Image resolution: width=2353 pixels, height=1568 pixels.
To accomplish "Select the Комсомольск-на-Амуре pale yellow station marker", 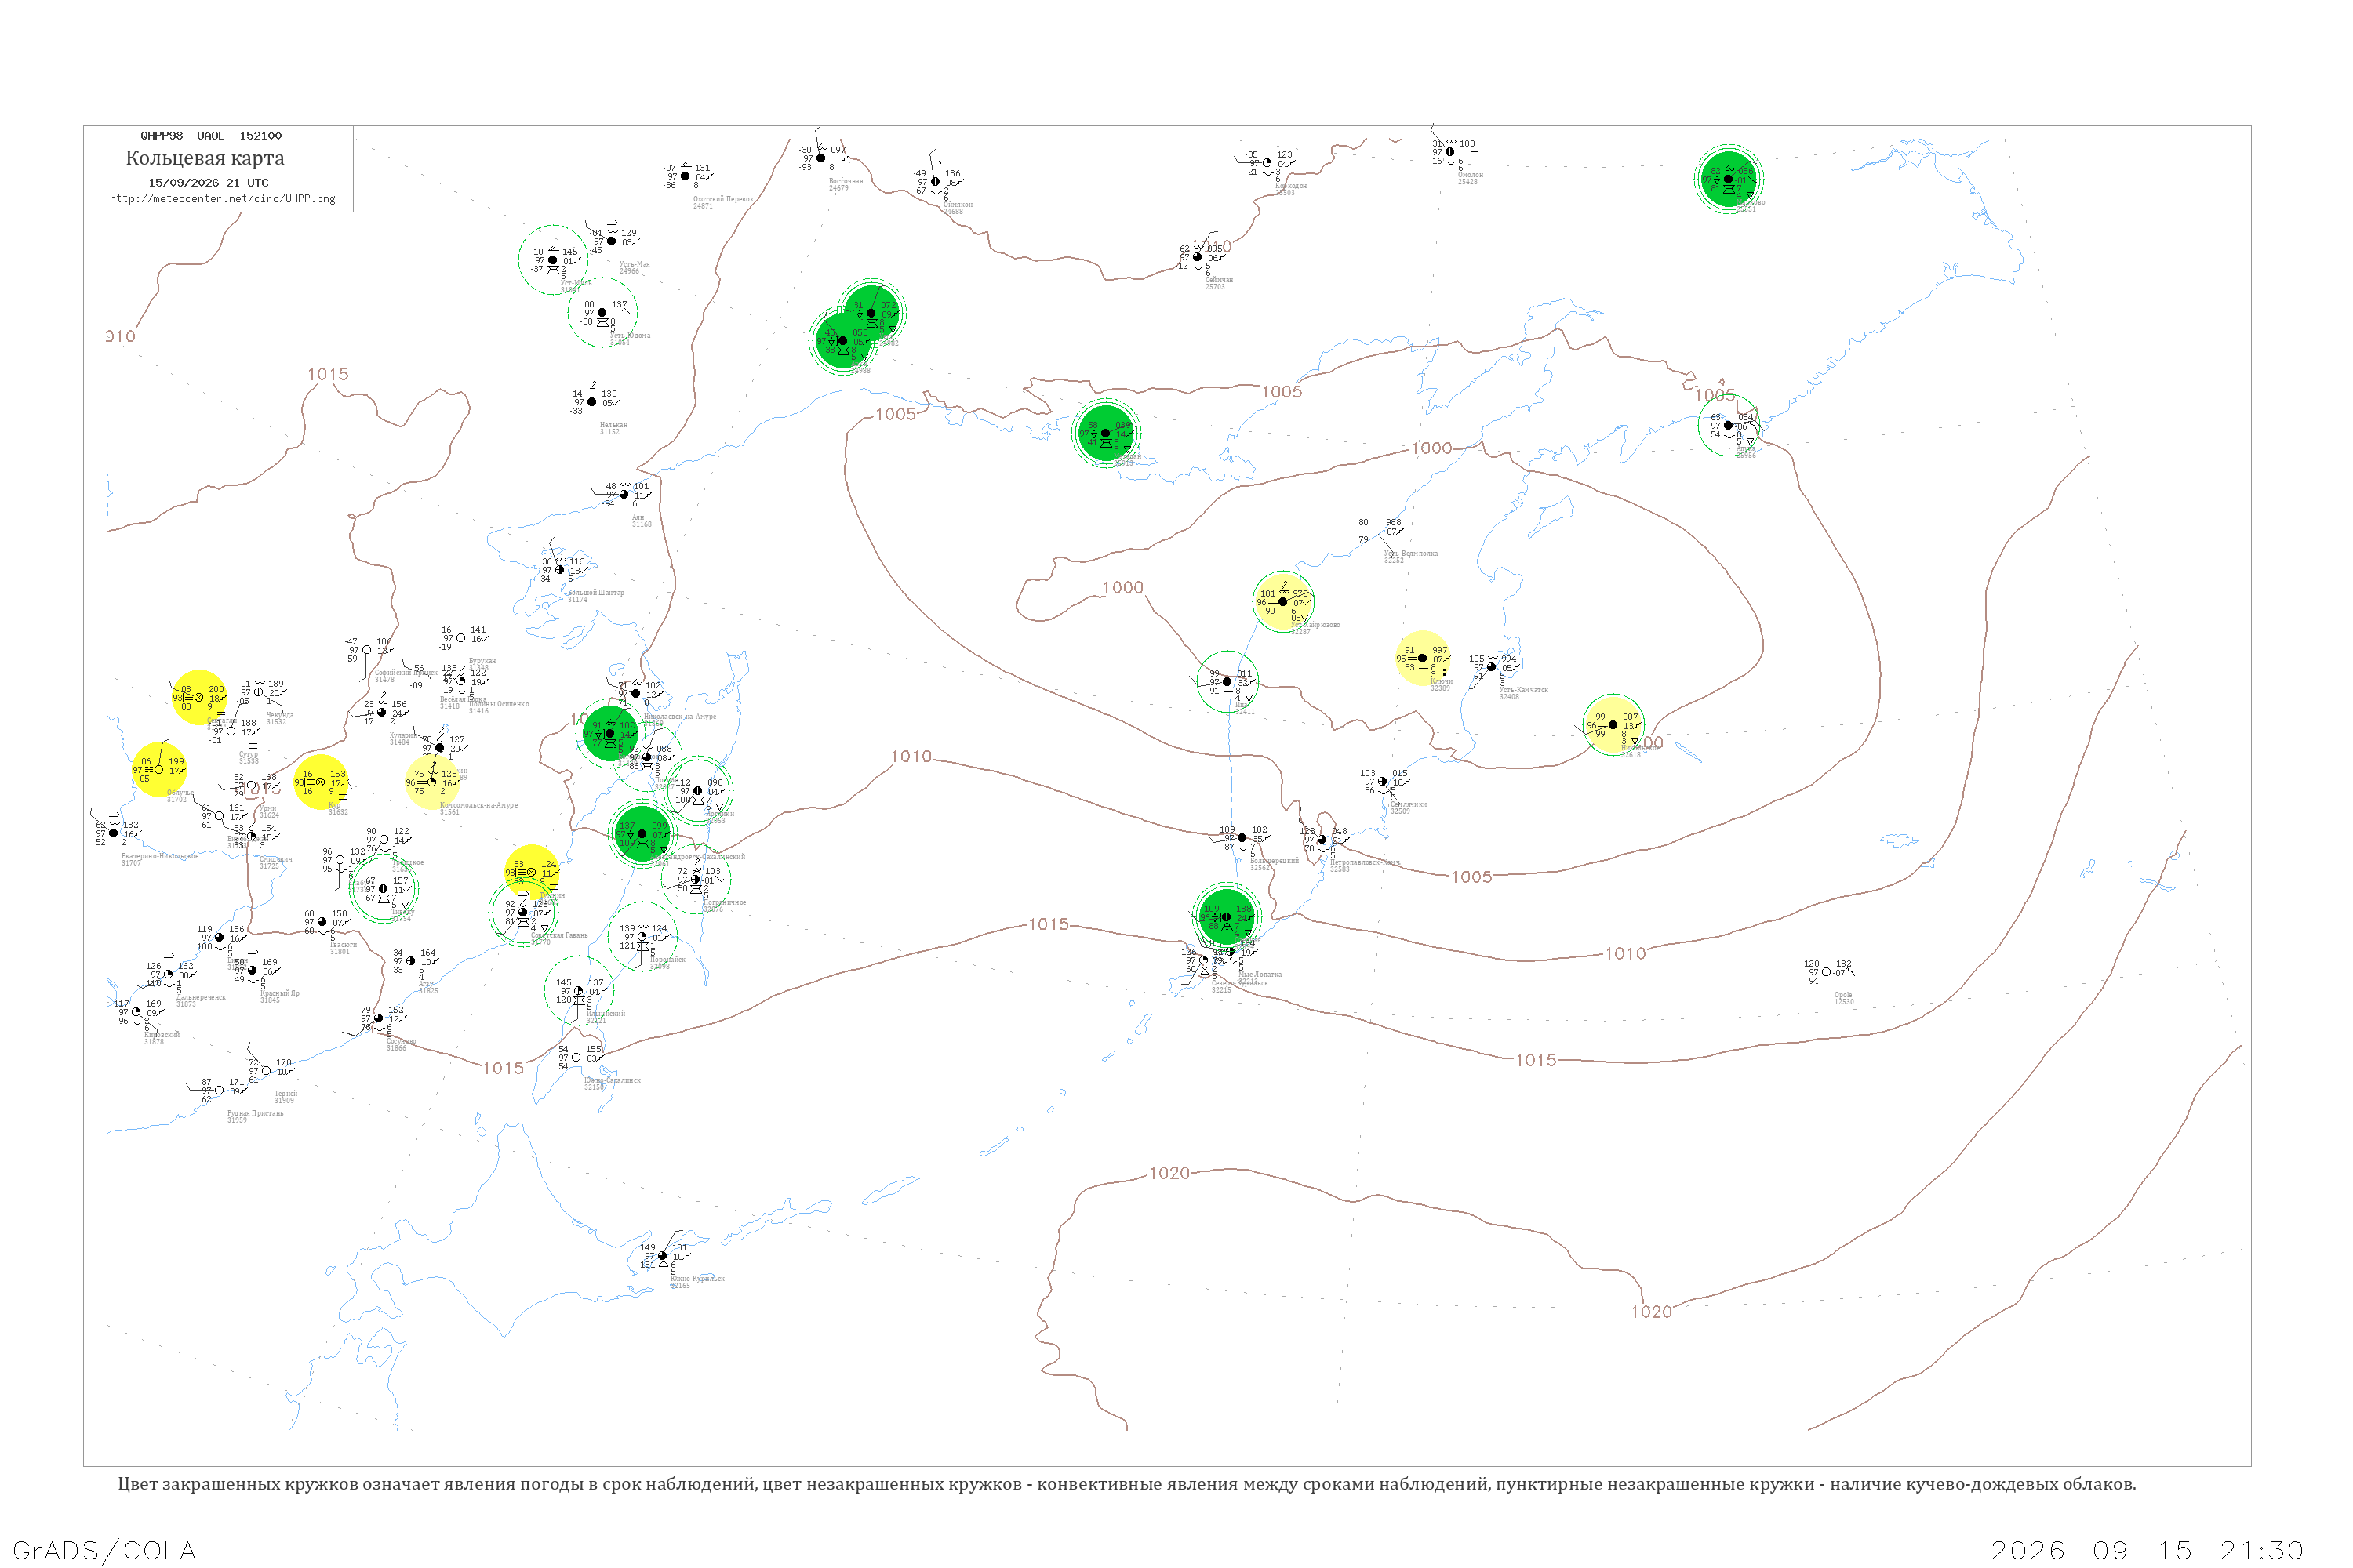I will [432, 782].
